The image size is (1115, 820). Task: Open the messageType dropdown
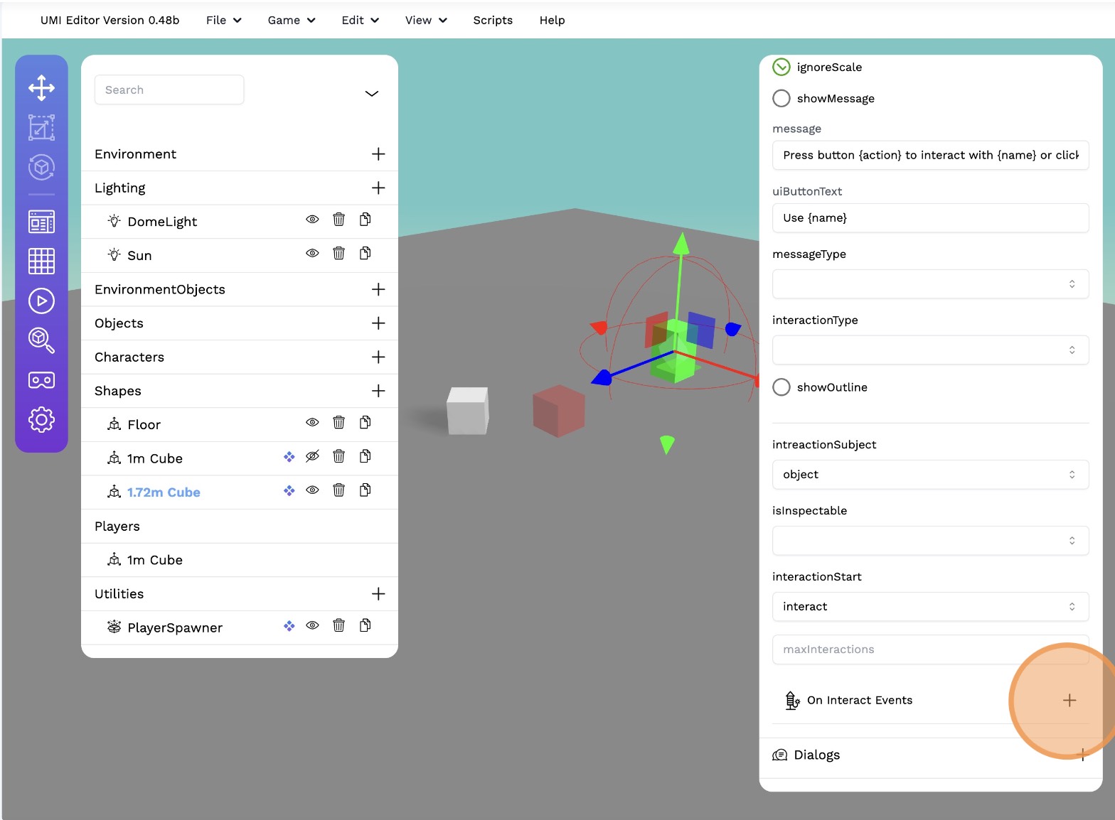pos(930,284)
